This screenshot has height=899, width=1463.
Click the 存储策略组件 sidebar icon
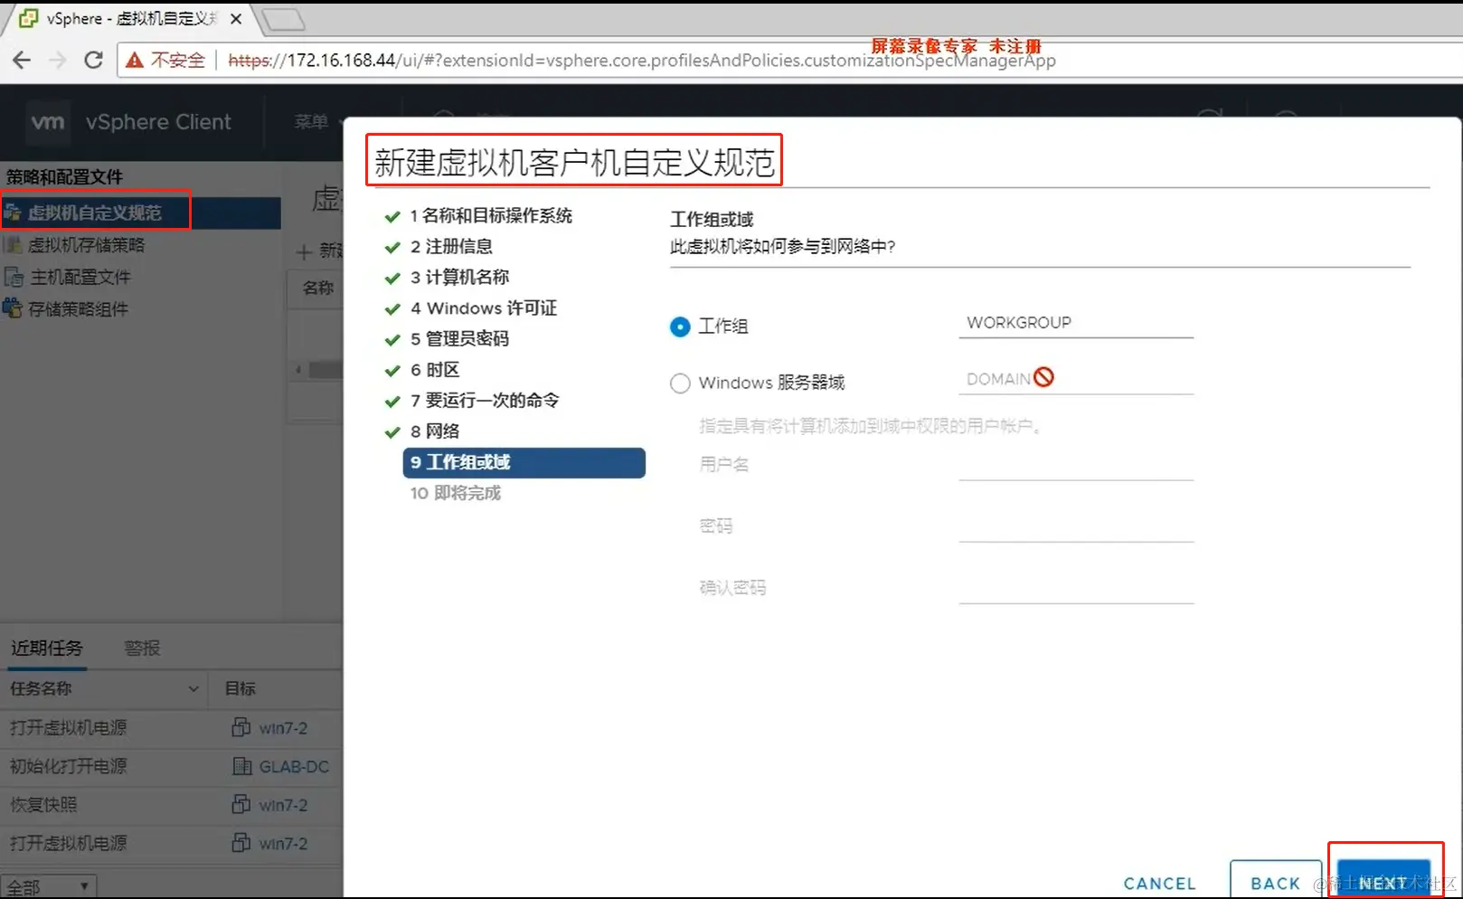[x=14, y=308]
